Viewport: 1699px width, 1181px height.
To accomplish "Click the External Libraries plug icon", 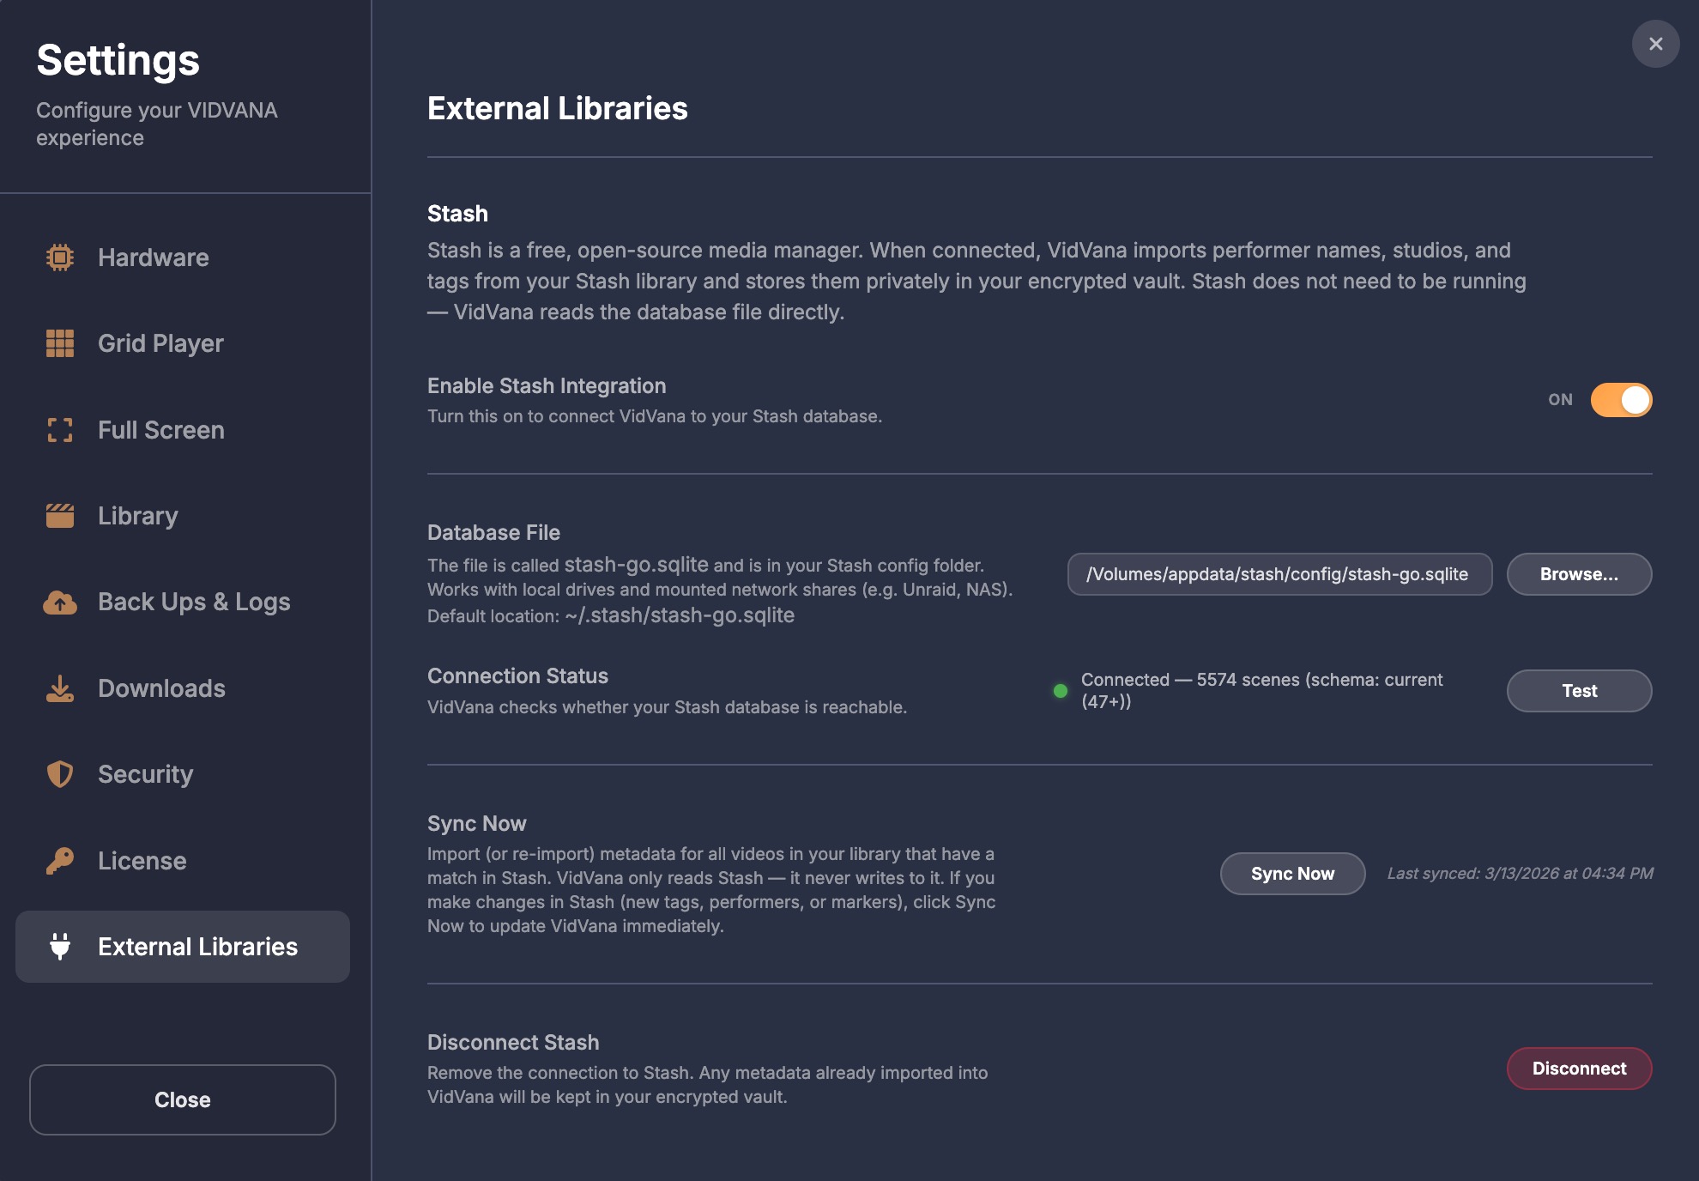I will (x=60, y=946).
